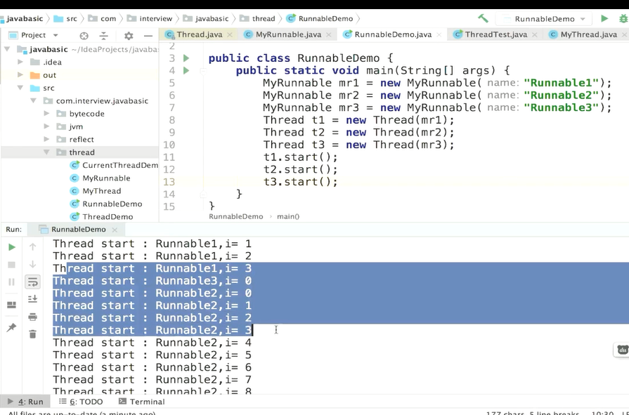Click the Build project hammer icon
The height and width of the screenshot is (415, 629).
483,18
